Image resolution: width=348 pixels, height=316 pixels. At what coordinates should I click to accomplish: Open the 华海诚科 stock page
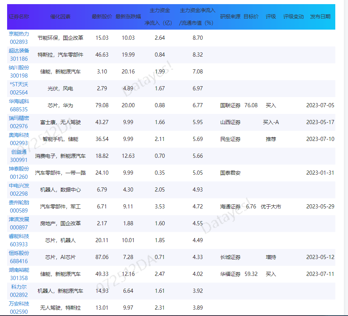click(19, 101)
